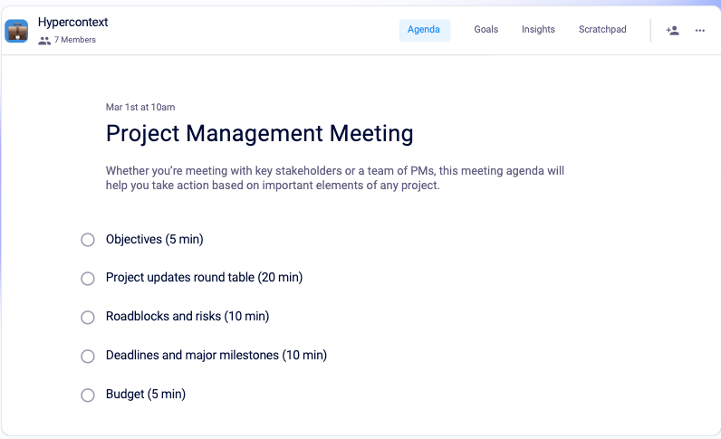
Task: Tick the Roadblocks and risks circle
Action: click(88, 318)
